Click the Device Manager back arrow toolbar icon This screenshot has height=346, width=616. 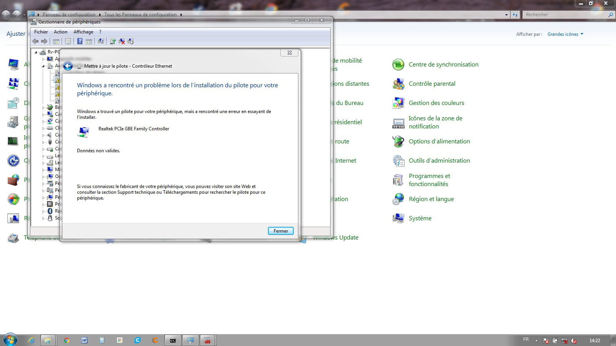coord(35,42)
